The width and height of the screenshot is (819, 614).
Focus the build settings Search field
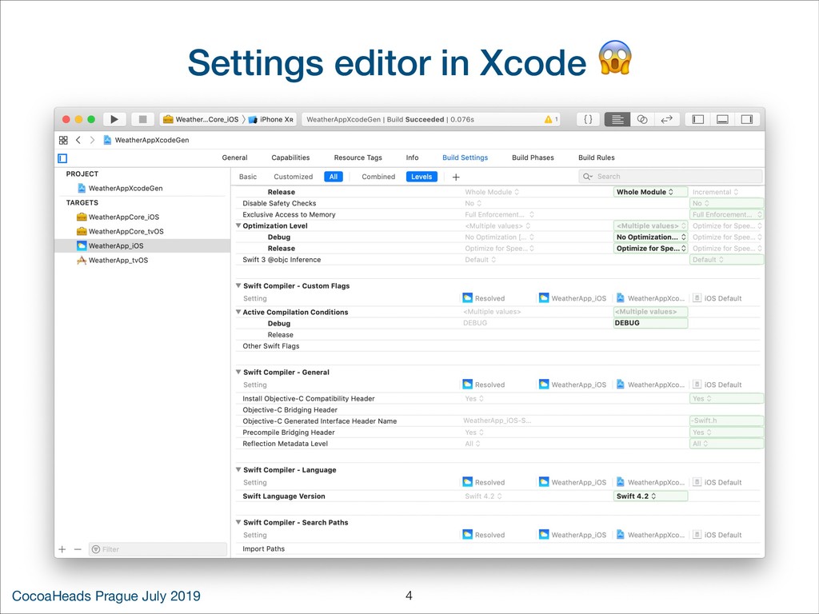(x=671, y=177)
